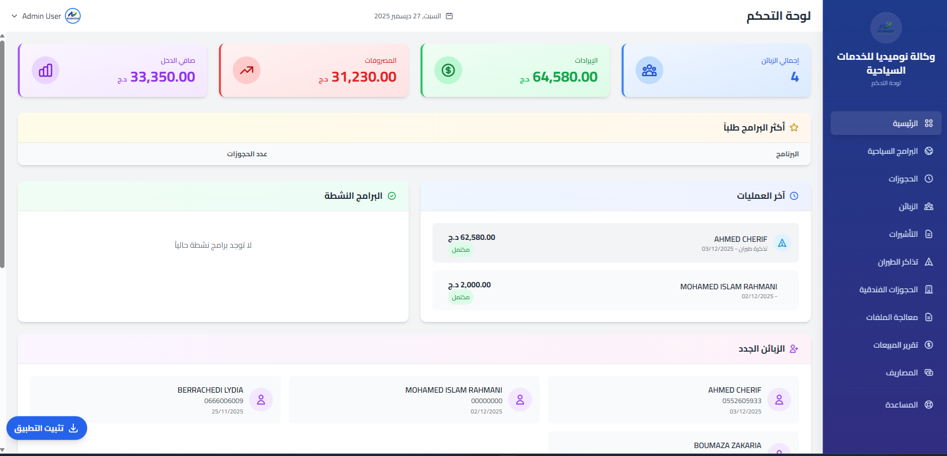
Task: Click the page vertical scrollbar thumb
Action: coord(2,153)
